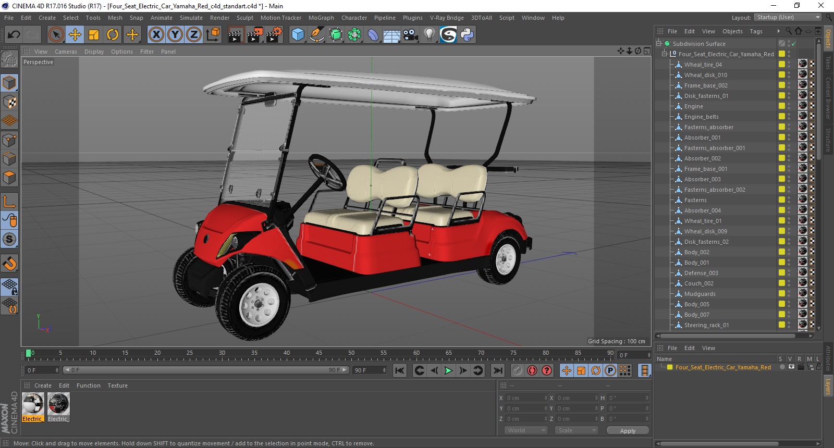This screenshot has width=834, height=448.
Task: Open the Layers side tab
Action: pyautogui.click(x=828, y=387)
